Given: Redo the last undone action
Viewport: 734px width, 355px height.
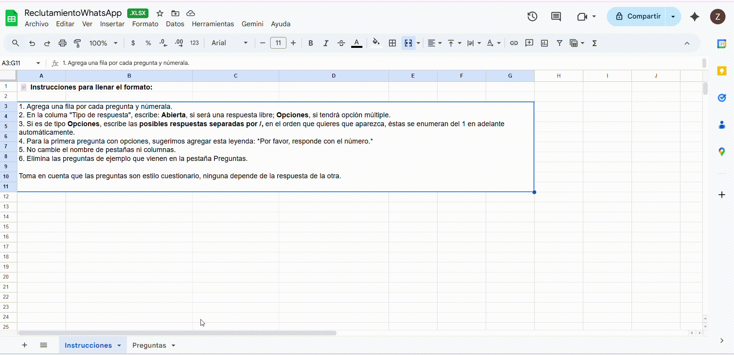Looking at the screenshot, I should pos(47,43).
